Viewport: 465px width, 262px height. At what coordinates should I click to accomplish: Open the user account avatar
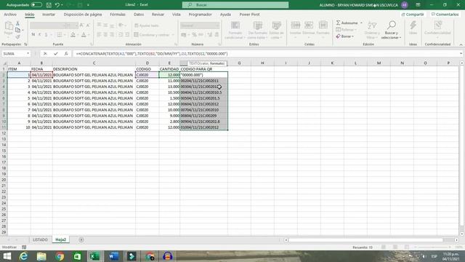pos(404,5)
